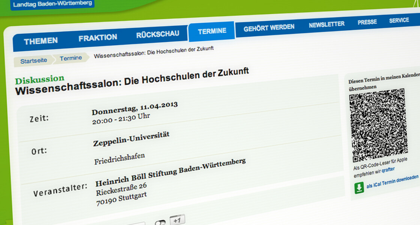This screenshot has height=225, width=420.
Task: Open the qrafter QR reader link
Action: click(388, 169)
